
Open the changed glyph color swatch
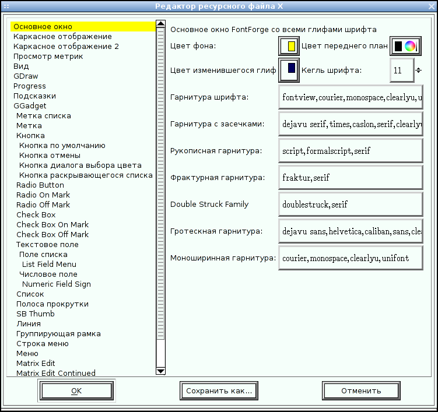tap(289, 70)
